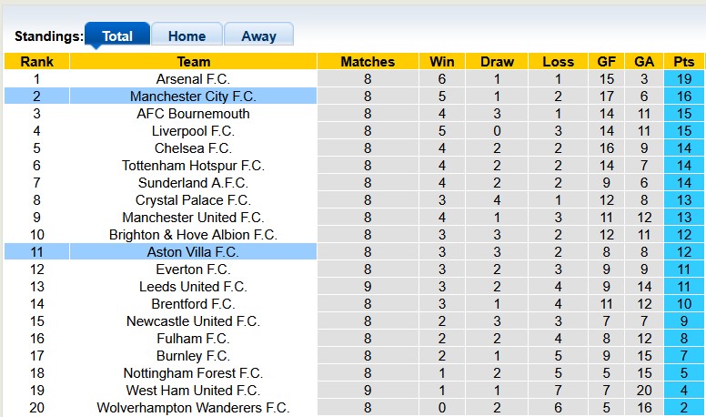Screen dimensions: 706x417
Task: Open Manchester City F.C. team row
Action: [x=193, y=97]
